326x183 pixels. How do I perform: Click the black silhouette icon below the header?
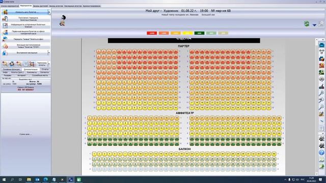63,17
